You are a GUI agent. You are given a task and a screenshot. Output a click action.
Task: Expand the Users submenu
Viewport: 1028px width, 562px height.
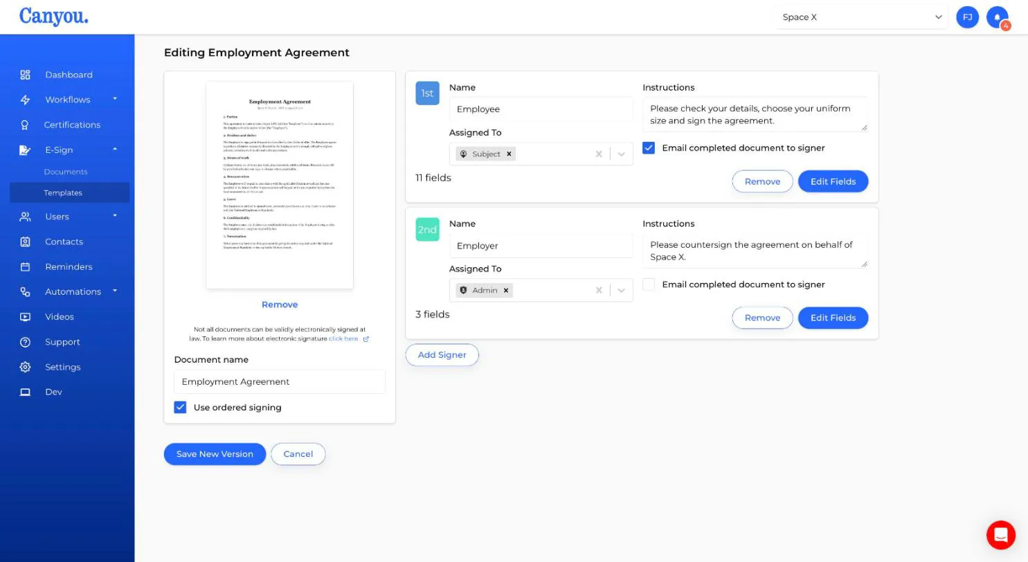coord(115,216)
